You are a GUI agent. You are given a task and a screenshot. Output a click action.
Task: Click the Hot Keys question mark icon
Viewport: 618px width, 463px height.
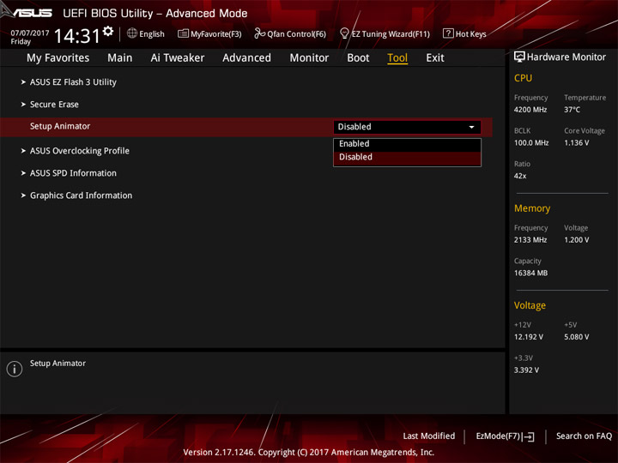pyautogui.click(x=448, y=33)
